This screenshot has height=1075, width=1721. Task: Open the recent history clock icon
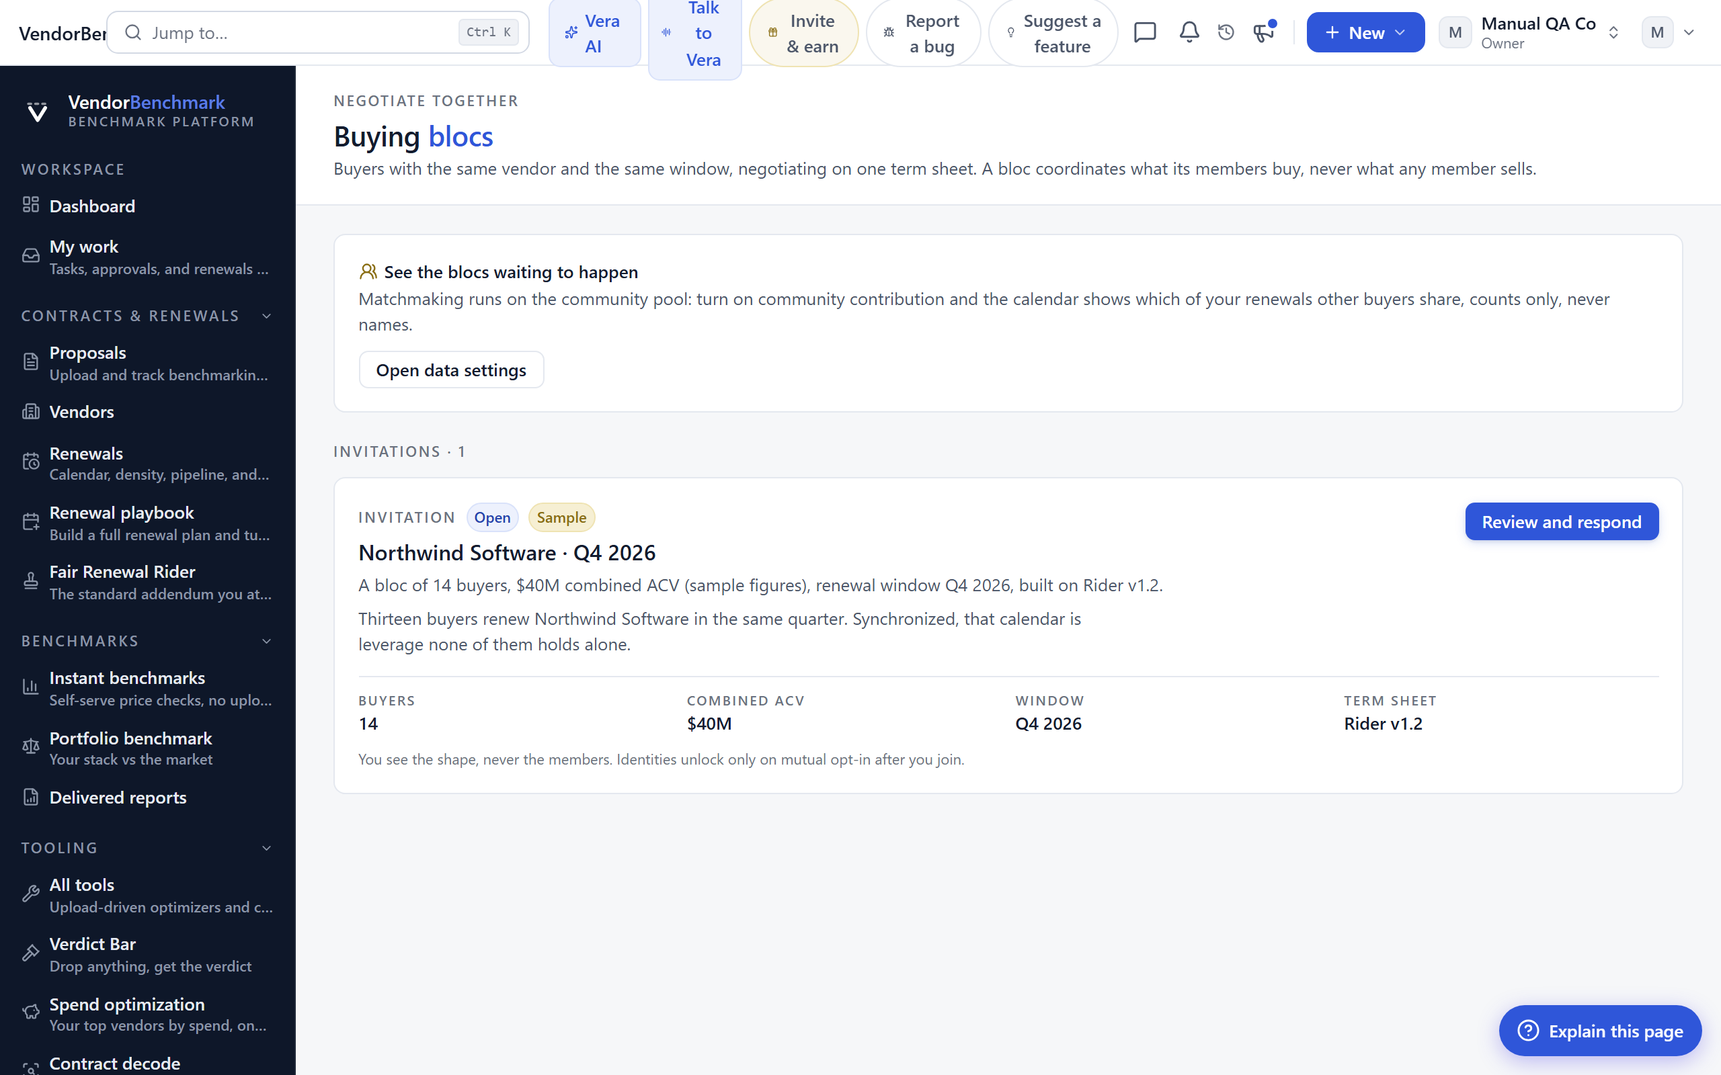(1226, 33)
